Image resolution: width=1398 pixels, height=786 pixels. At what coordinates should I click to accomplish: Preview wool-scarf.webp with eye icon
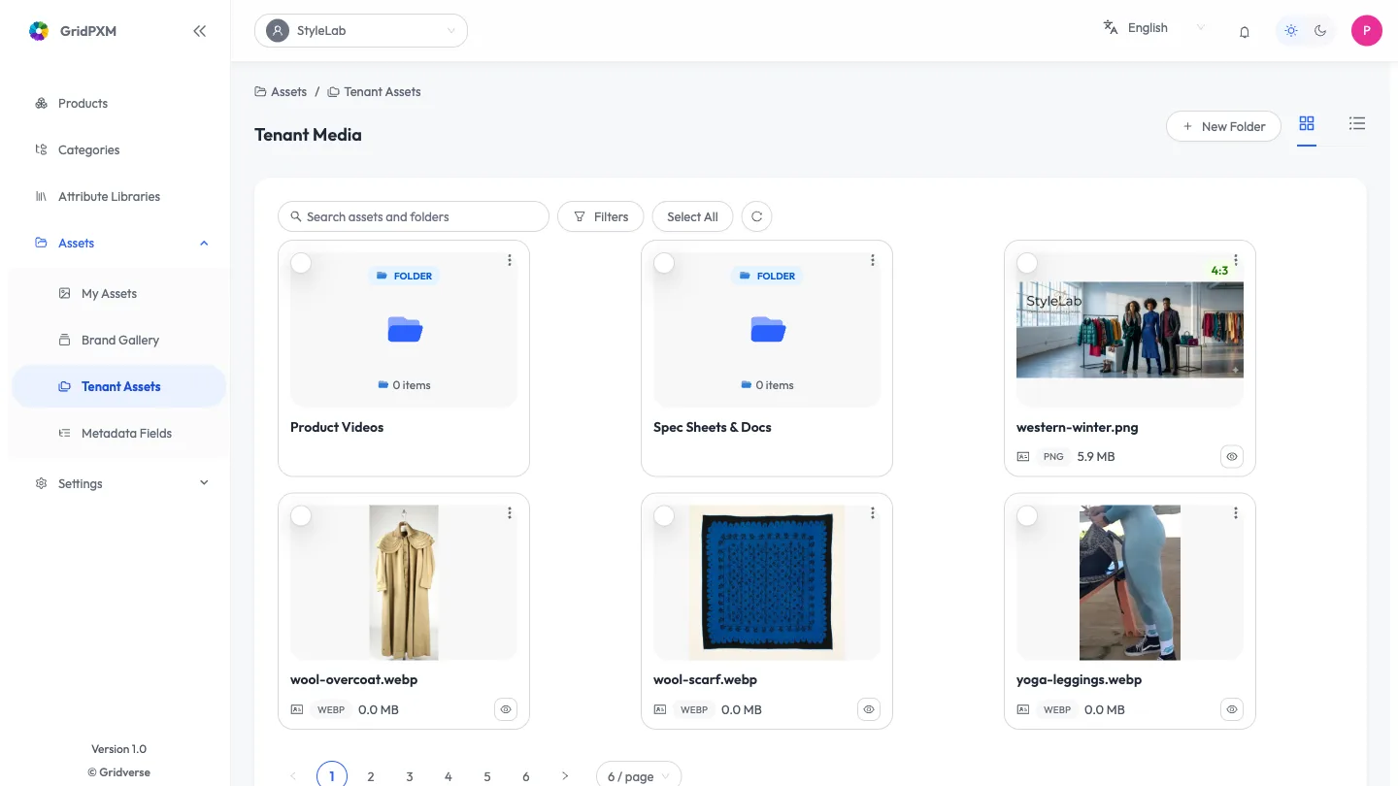869,709
